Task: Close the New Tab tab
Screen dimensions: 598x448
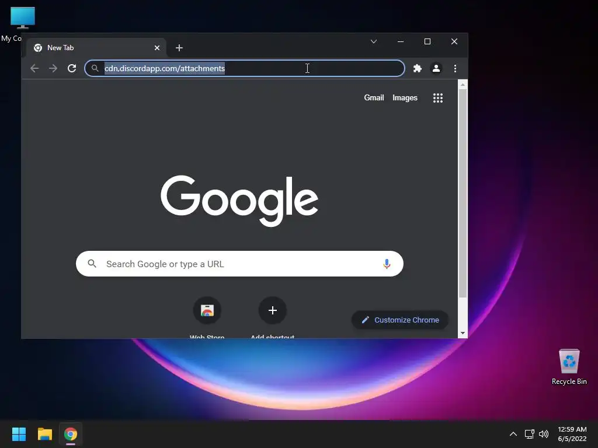Action: pyautogui.click(x=157, y=48)
